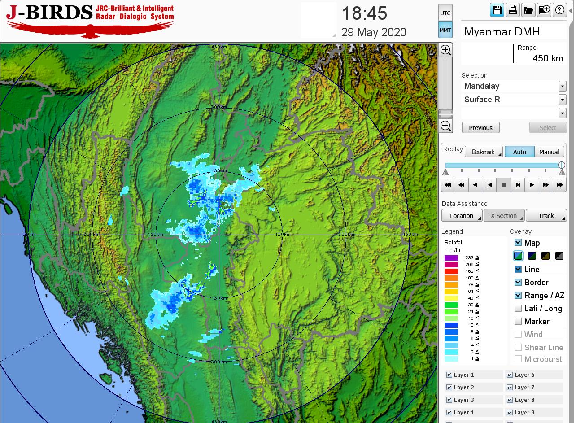Click the Print icon
Image resolution: width=576 pixels, height=423 pixels.
513,10
